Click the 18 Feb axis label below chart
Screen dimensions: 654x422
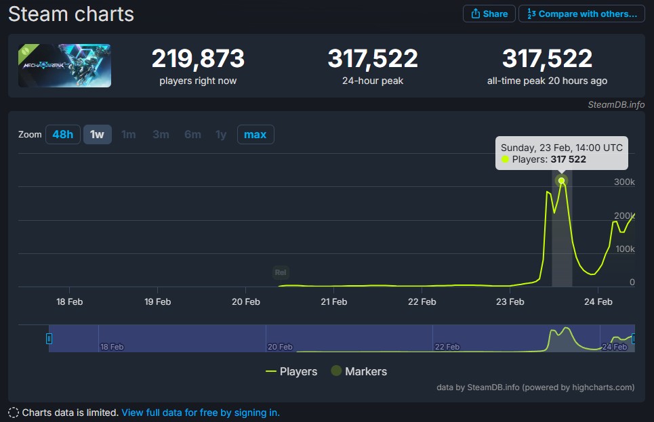(x=70, y=301)
